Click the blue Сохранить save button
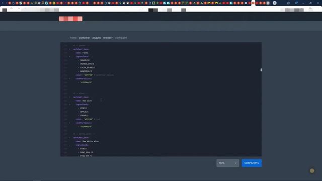The height and width of the screenshot is (181, 322). (252, 163)
